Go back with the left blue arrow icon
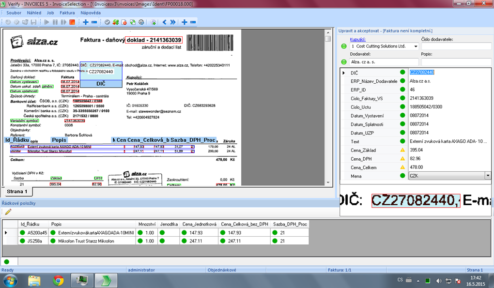The width and height of the screenshot is (494, 288). click(x=164, y=21)
